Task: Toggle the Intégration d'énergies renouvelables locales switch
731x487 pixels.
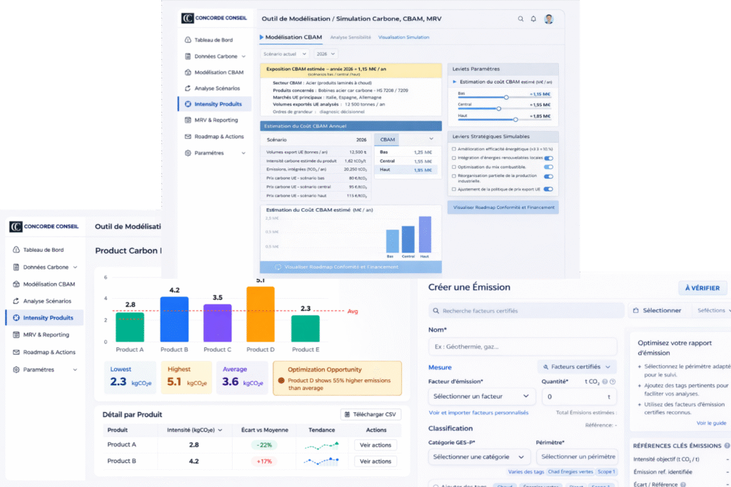Action: pos(548,158)
